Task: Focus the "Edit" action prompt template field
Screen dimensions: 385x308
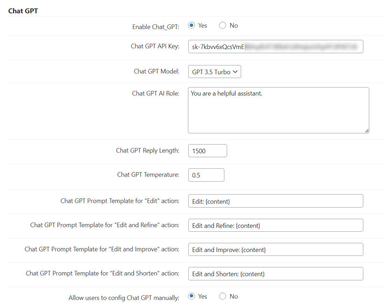Action: [275, 201]
